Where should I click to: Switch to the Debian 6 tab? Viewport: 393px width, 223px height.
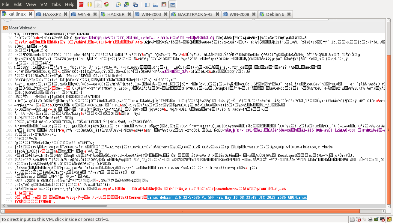pyautogui.click(x=275, y=14)
